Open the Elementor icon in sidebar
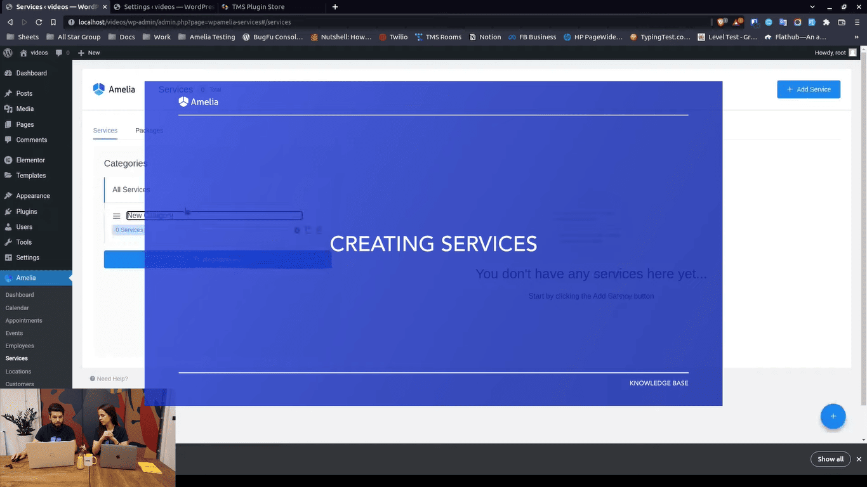Image resolution: width=867 pixels, height=487 pixels. [x=8, y=160]
